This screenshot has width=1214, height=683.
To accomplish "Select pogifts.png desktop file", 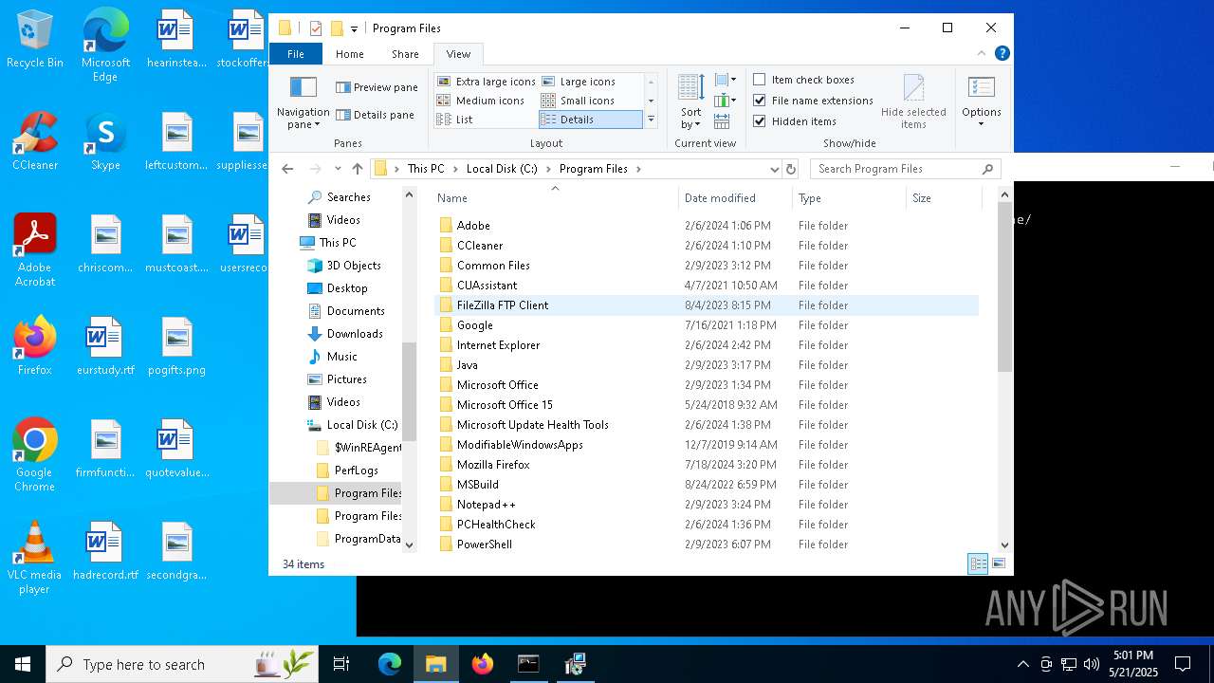I will (x=176, y=347).
